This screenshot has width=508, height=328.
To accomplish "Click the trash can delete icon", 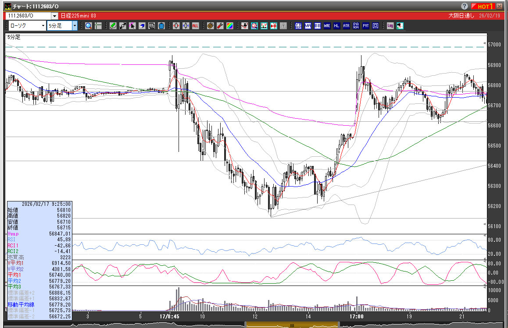I will point(161,26).
